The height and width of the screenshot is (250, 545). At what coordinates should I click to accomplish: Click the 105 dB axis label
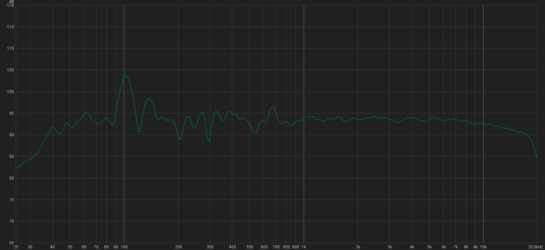pos(10,70)
